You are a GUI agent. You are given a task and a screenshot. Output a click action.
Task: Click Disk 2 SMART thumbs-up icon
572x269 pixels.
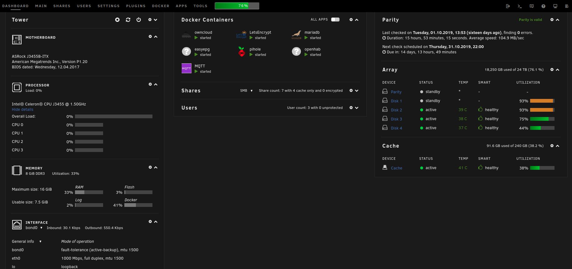click(480, 109)
